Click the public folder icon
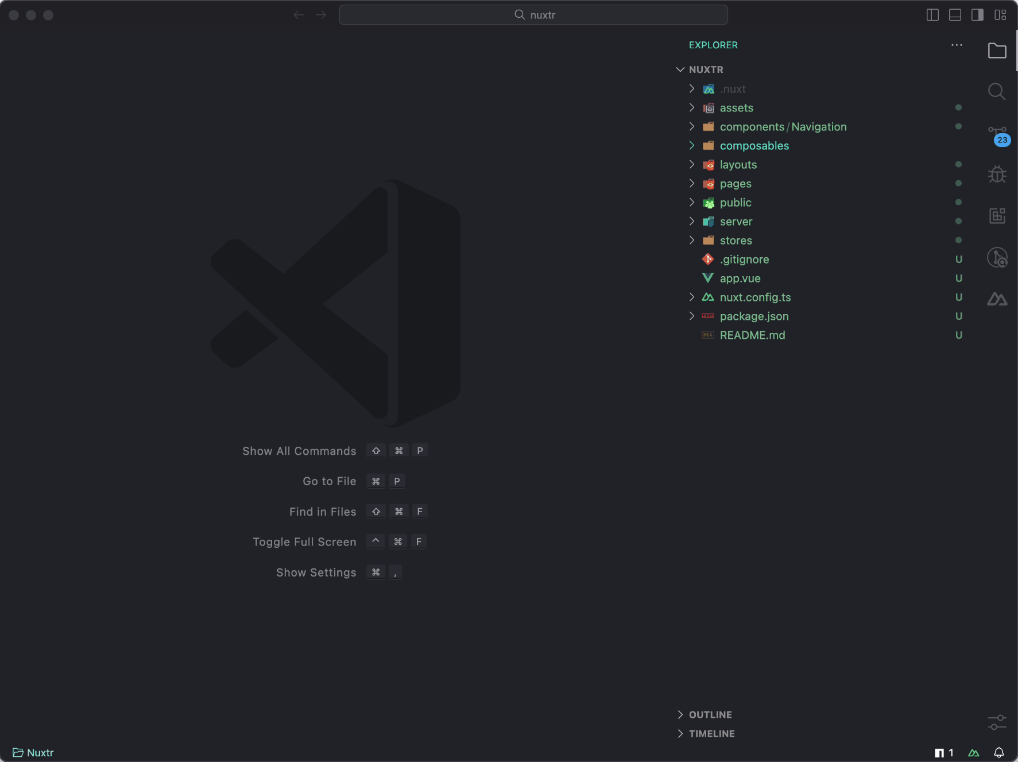1018x762 pixels. click(709, 203)
